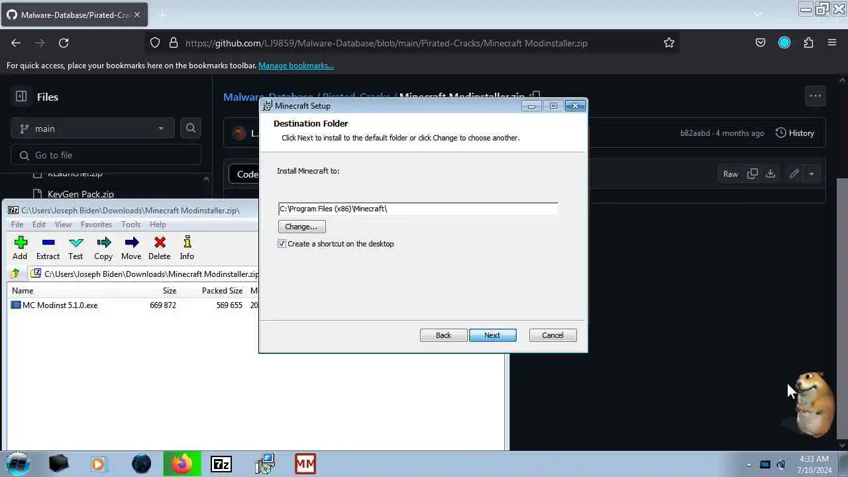The height and width of the screenshot is (477, 848).
Task: Open the 7-Zip Tools menu
Action: (x=131, y=225)
